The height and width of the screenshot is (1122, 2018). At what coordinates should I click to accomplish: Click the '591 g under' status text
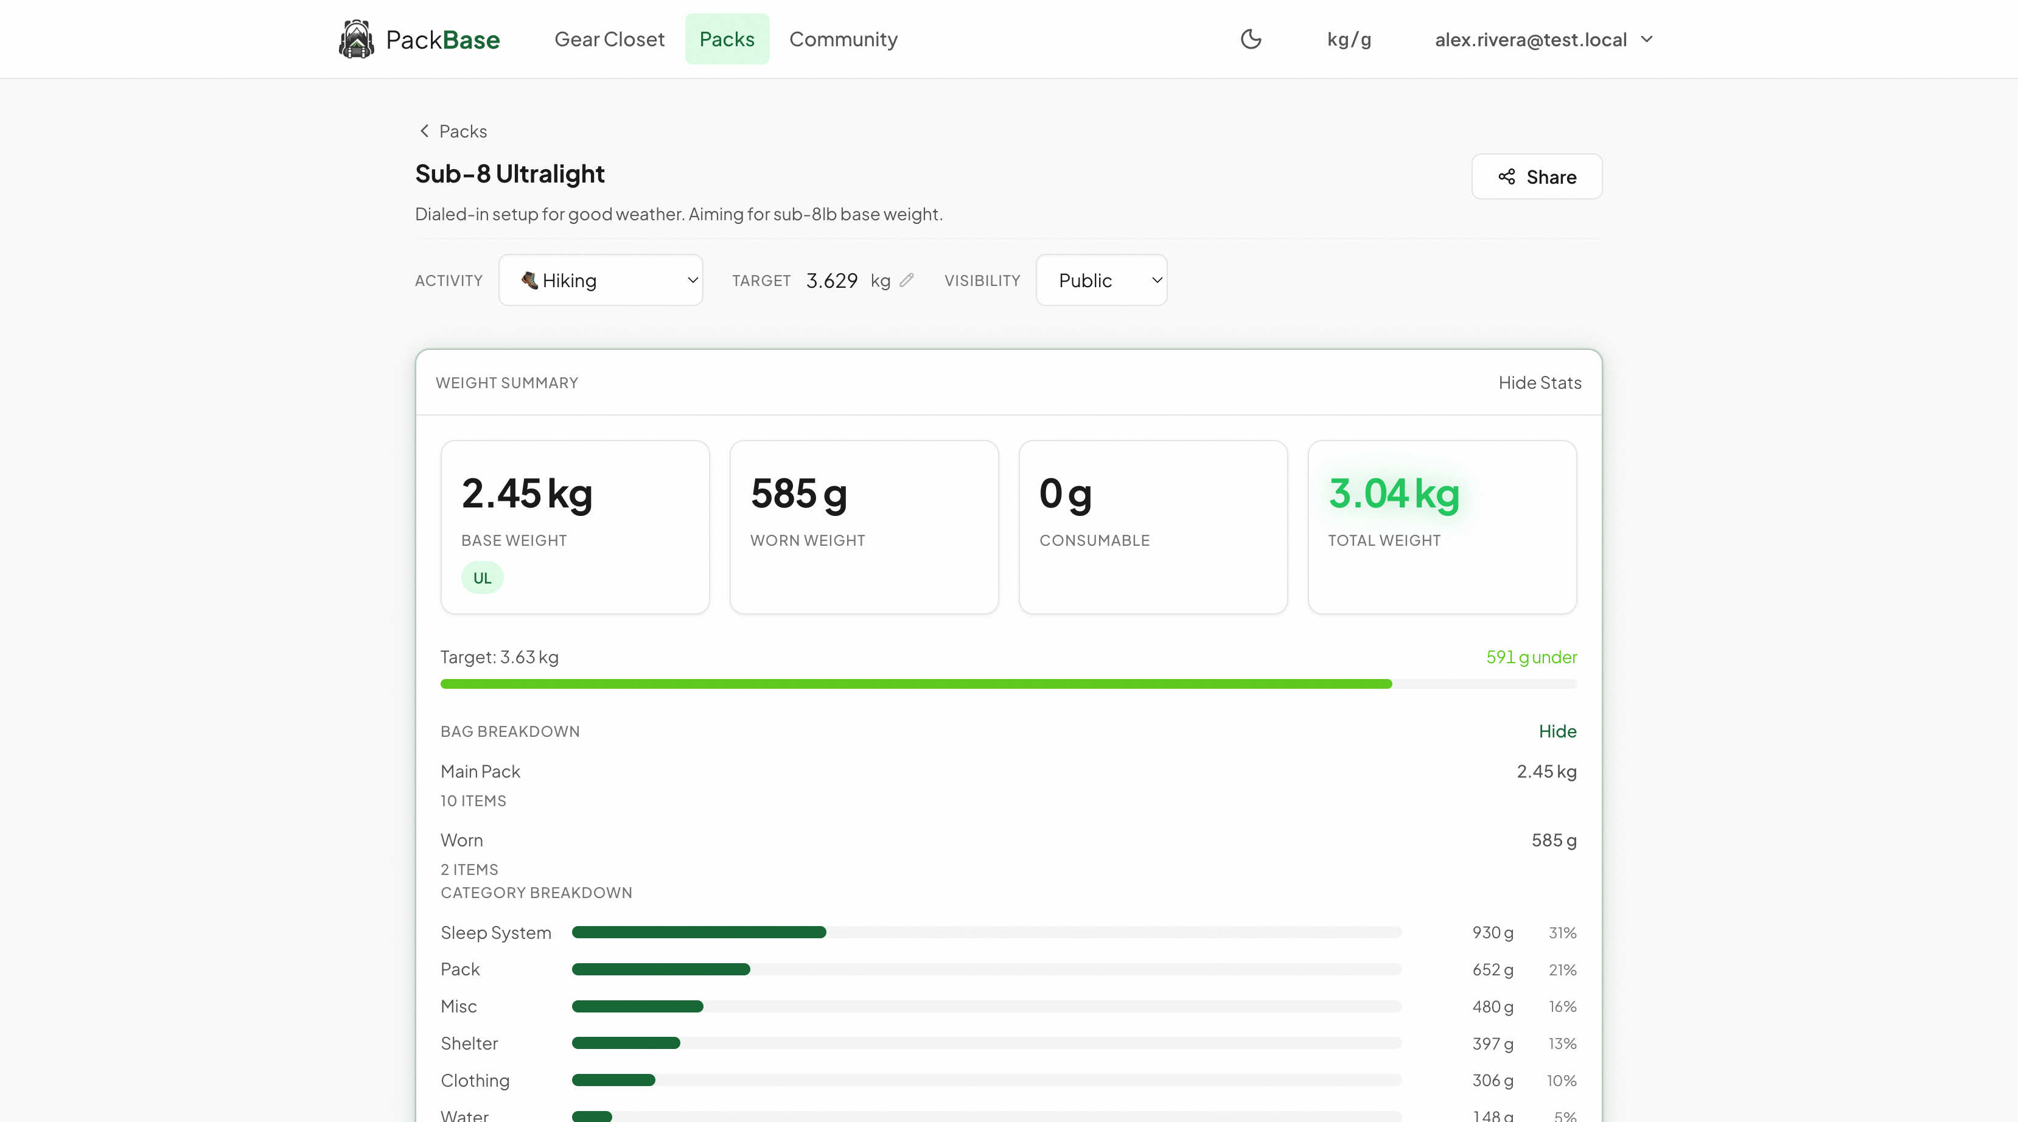1532,657
